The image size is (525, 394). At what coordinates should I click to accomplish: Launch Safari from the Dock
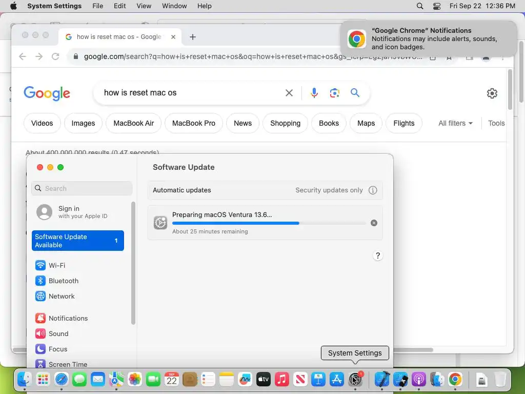[62, 380]
